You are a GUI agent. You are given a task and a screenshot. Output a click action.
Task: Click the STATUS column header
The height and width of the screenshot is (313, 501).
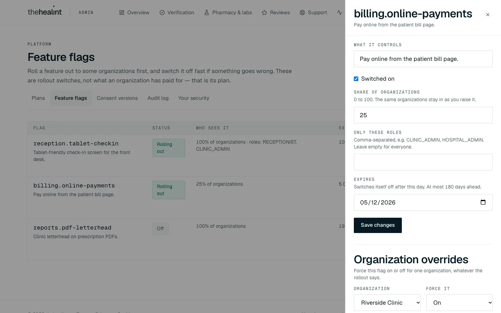161,128
